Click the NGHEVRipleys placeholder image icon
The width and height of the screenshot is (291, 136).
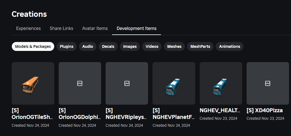[127, 83]
